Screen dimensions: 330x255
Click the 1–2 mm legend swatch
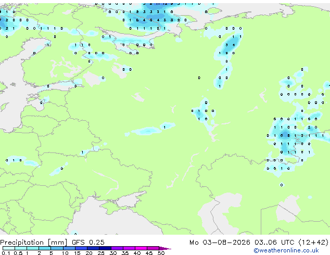[x=33, y=248]
